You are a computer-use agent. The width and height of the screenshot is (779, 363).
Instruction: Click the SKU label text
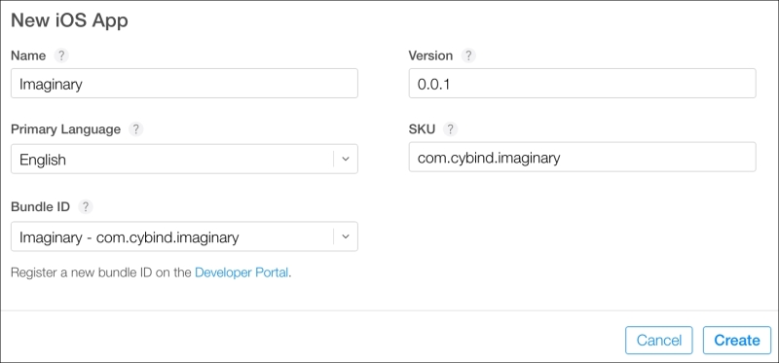422,129
